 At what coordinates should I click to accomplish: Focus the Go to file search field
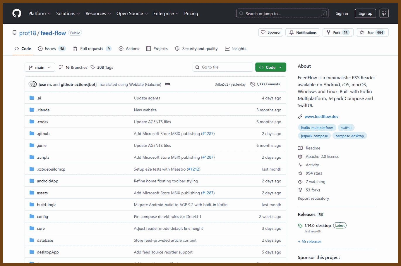tap(223, 67)
